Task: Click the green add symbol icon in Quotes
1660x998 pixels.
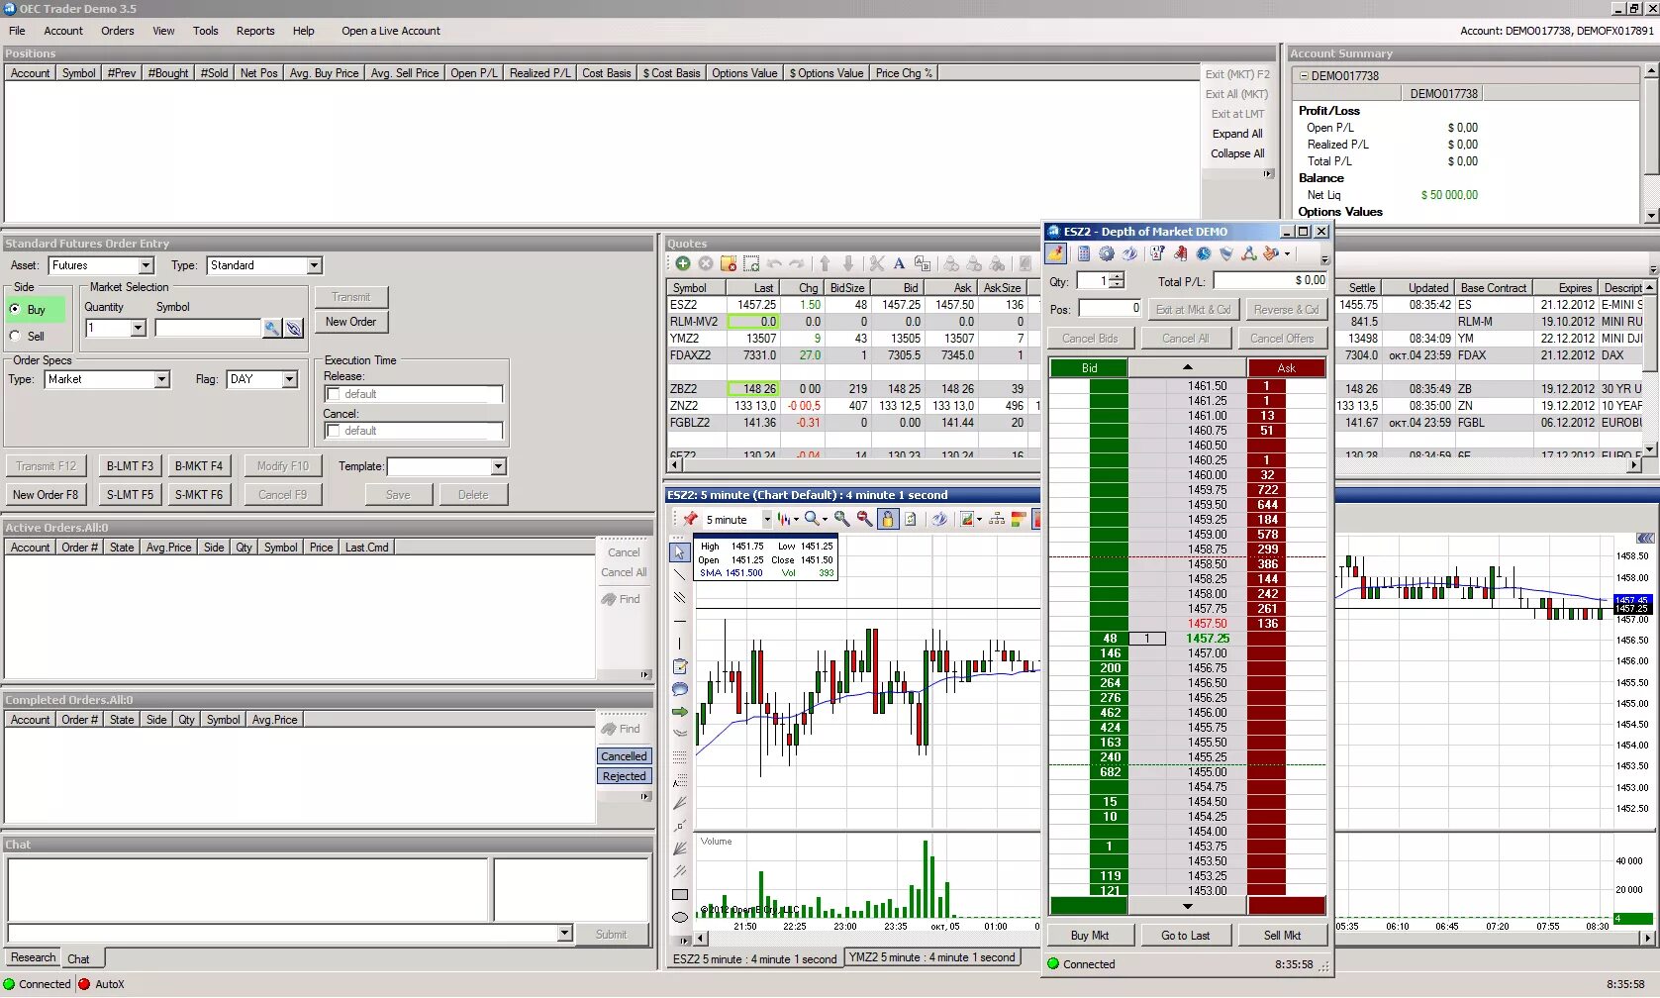Action: [683, 263]
